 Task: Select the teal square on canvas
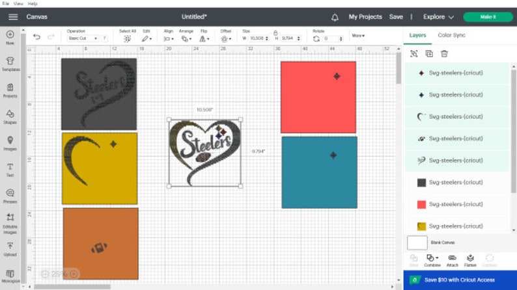tap(319, 172)
